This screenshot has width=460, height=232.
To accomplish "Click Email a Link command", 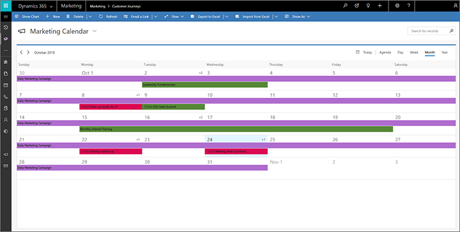I will 136,17.
